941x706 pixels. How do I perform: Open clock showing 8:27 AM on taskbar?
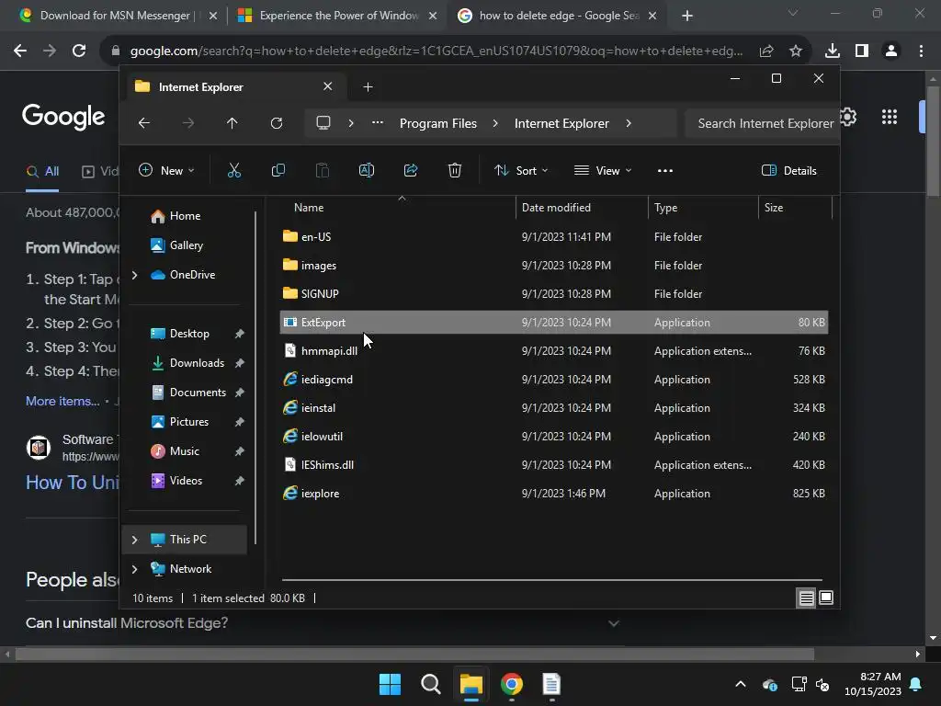click(x=873, y=684)
